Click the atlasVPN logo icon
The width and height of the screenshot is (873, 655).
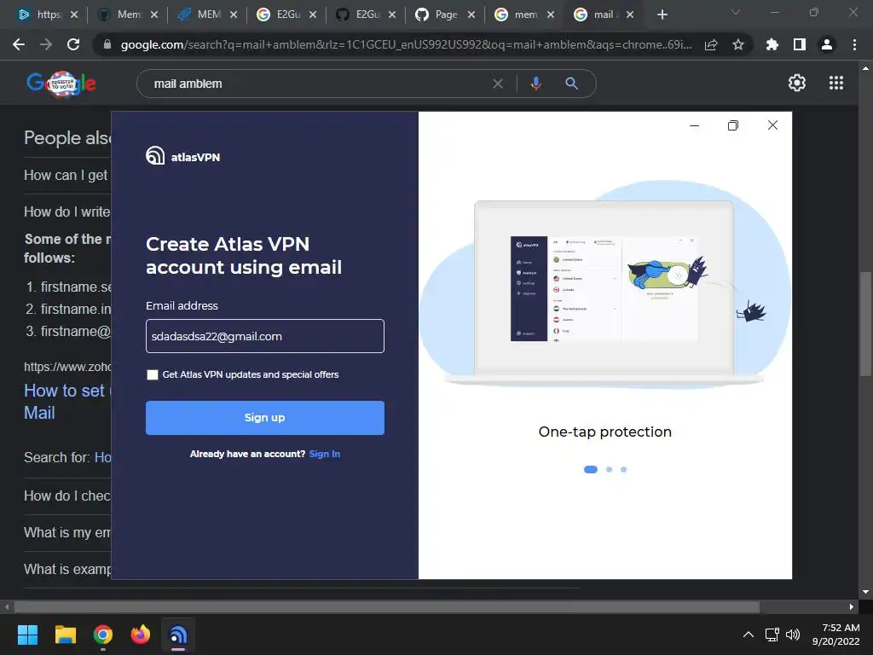(x=155, y=155)
